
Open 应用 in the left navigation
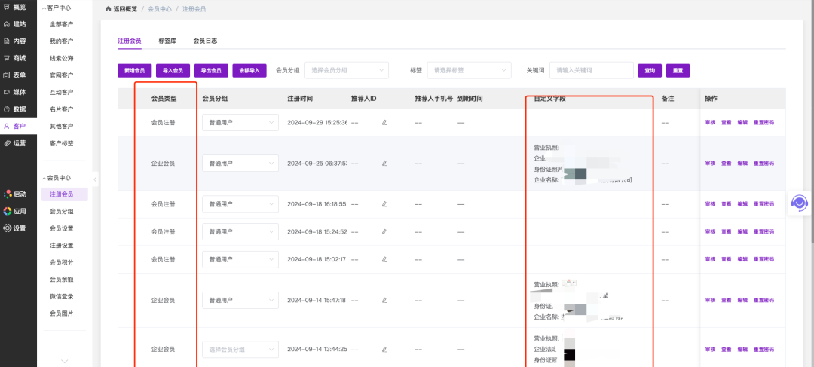click(x=14, y=211)
